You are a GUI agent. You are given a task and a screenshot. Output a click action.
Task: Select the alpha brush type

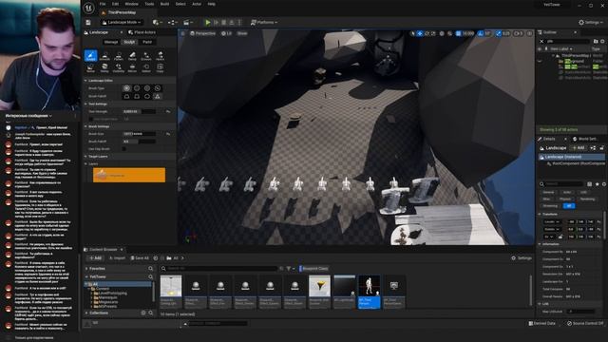point(137,88)
